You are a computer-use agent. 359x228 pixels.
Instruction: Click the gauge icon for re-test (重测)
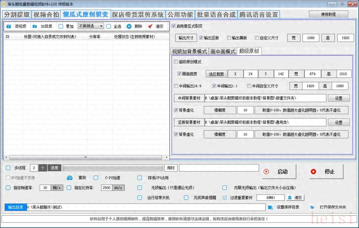pyautogui.click(x=69, y=178)
